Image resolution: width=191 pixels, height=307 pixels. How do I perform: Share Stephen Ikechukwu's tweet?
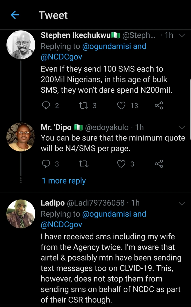tap(159, 105)
